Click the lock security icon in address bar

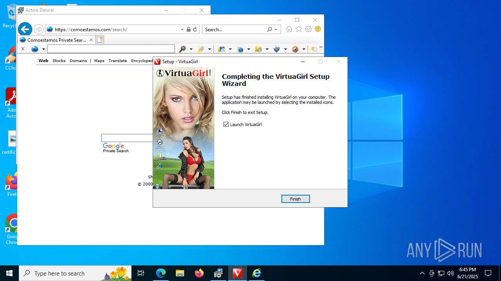click(x=188, y=29)
